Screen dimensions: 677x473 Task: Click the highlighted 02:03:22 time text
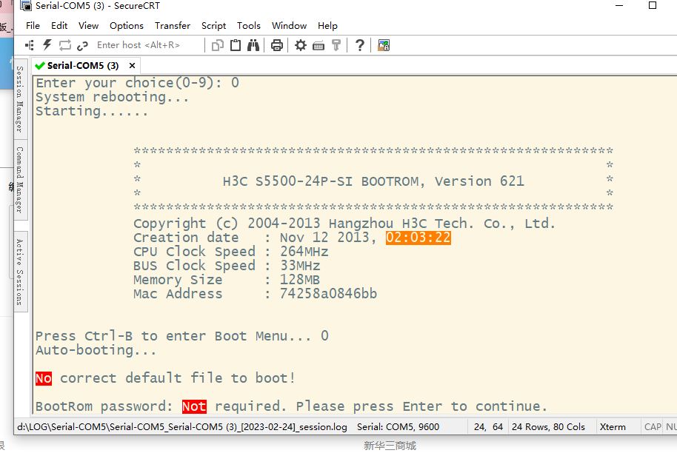coord(418,238)
